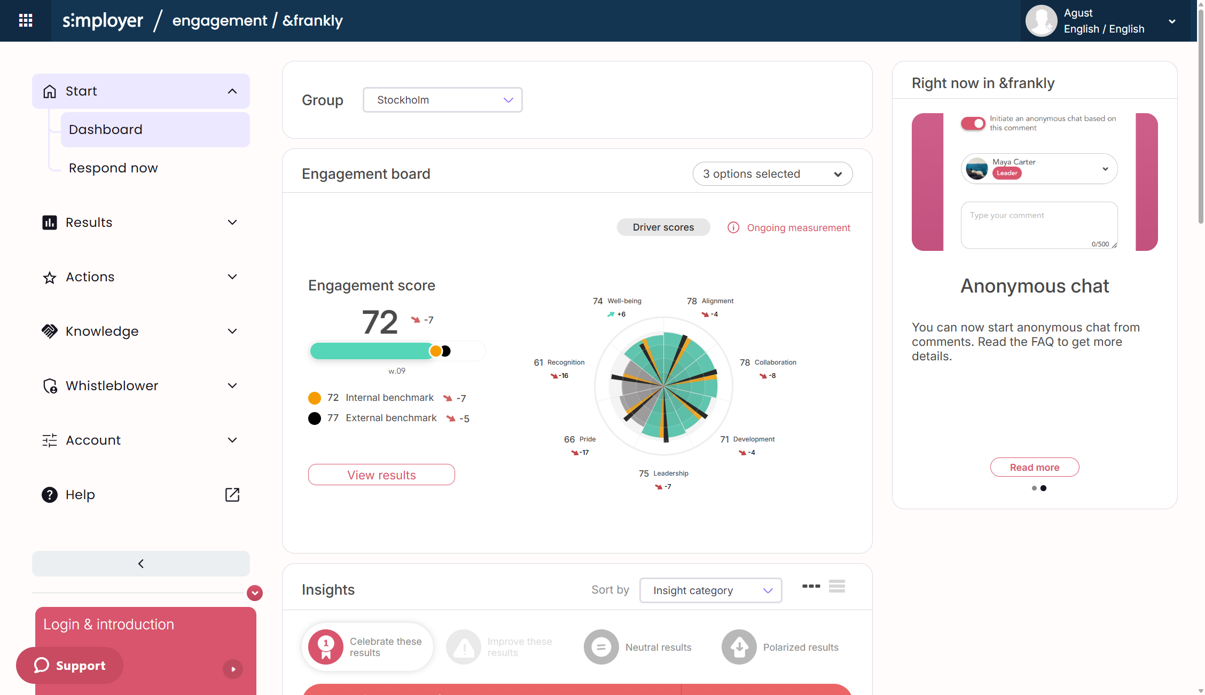The width and height of the screenshot is (1205, 695).
Task: Collapse the sidebar with arrow button
Action: pos(141,564)
